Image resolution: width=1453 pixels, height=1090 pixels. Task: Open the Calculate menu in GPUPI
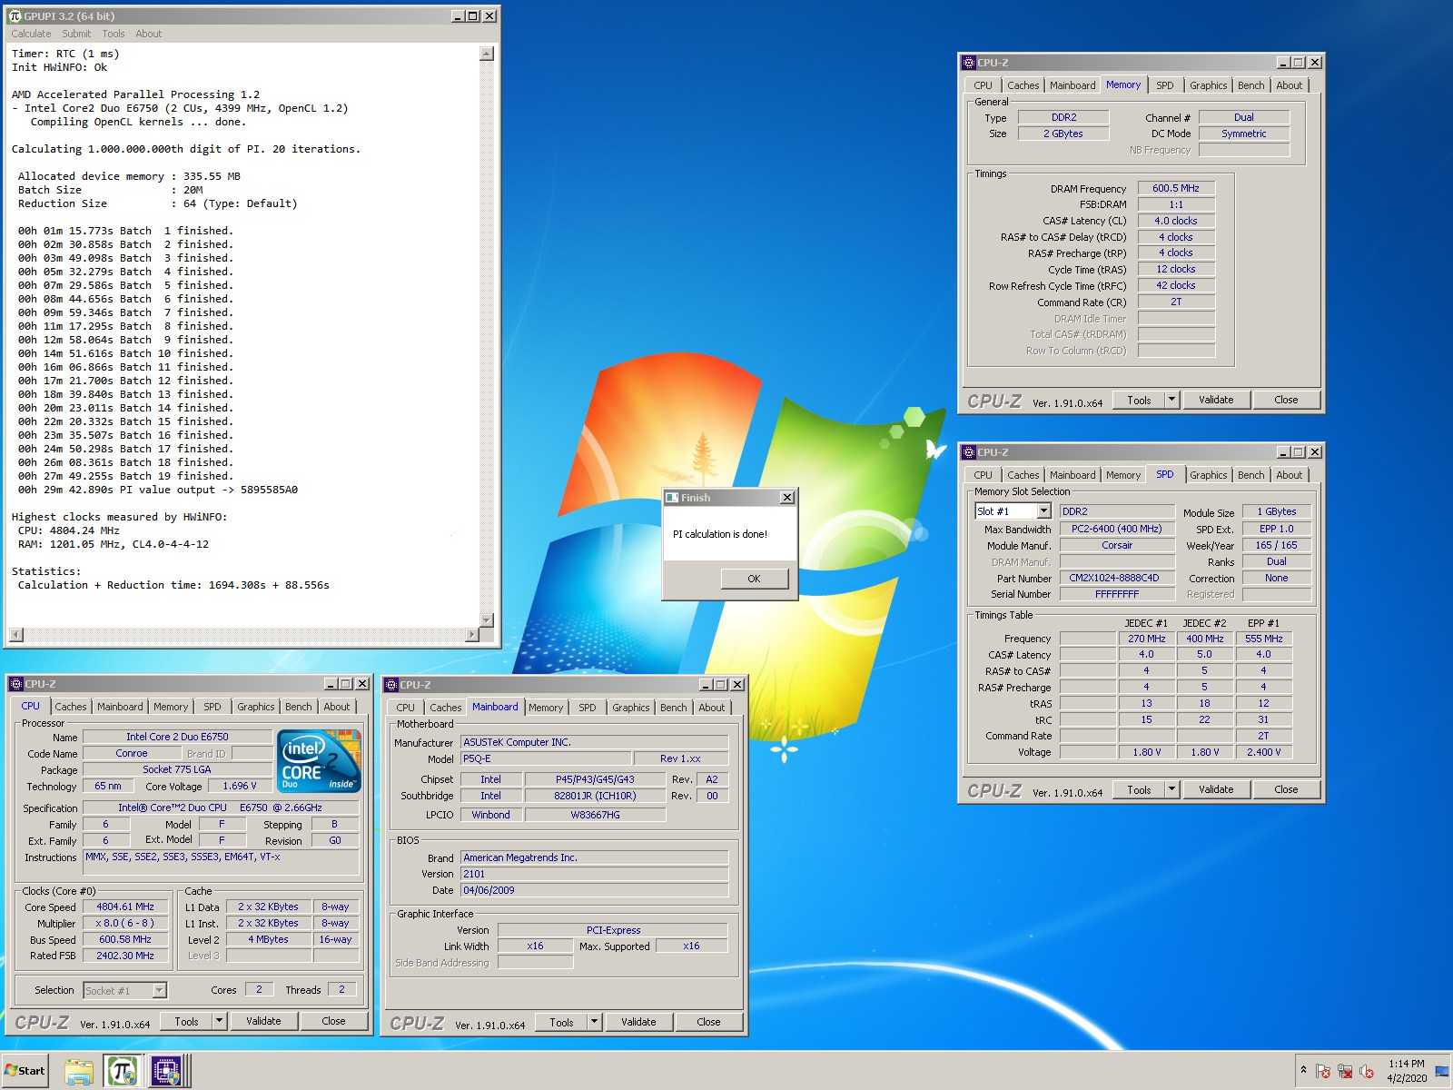coord(31,34)
